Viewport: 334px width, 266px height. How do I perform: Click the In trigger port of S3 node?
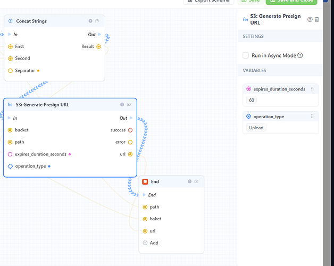coord(9,118)
